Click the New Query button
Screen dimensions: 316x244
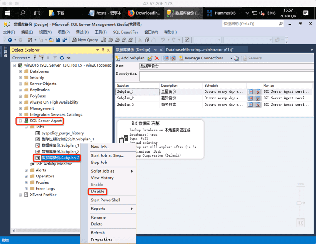tap(85, 40)
